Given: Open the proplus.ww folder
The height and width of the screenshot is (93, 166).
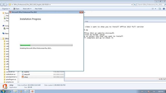Looking at the screenshot, I should click(9, 82).
